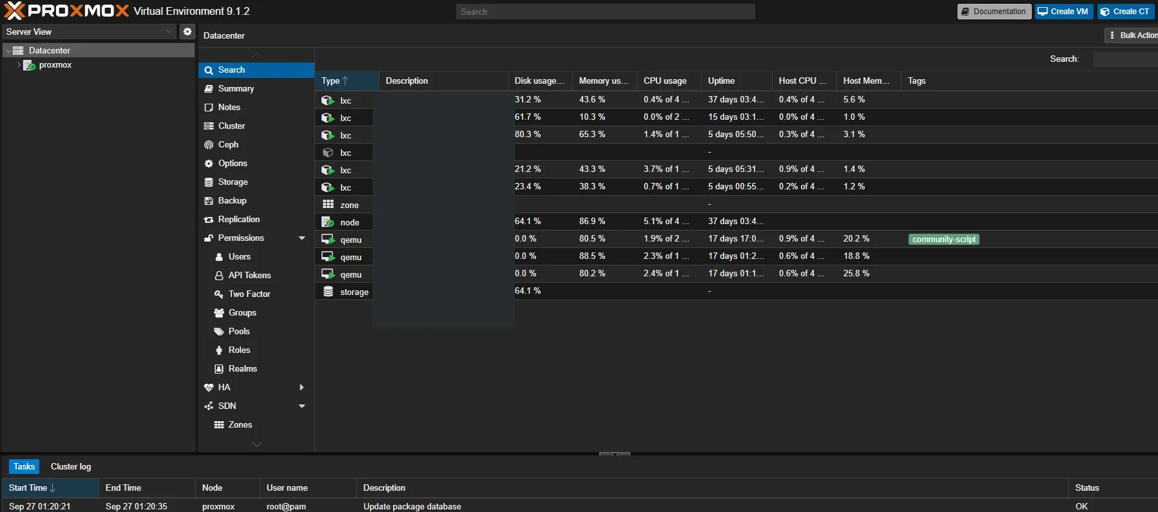Click the gear icon beside Server View
The width and height of the screenshot is (1158, 512).
(187, 32)
